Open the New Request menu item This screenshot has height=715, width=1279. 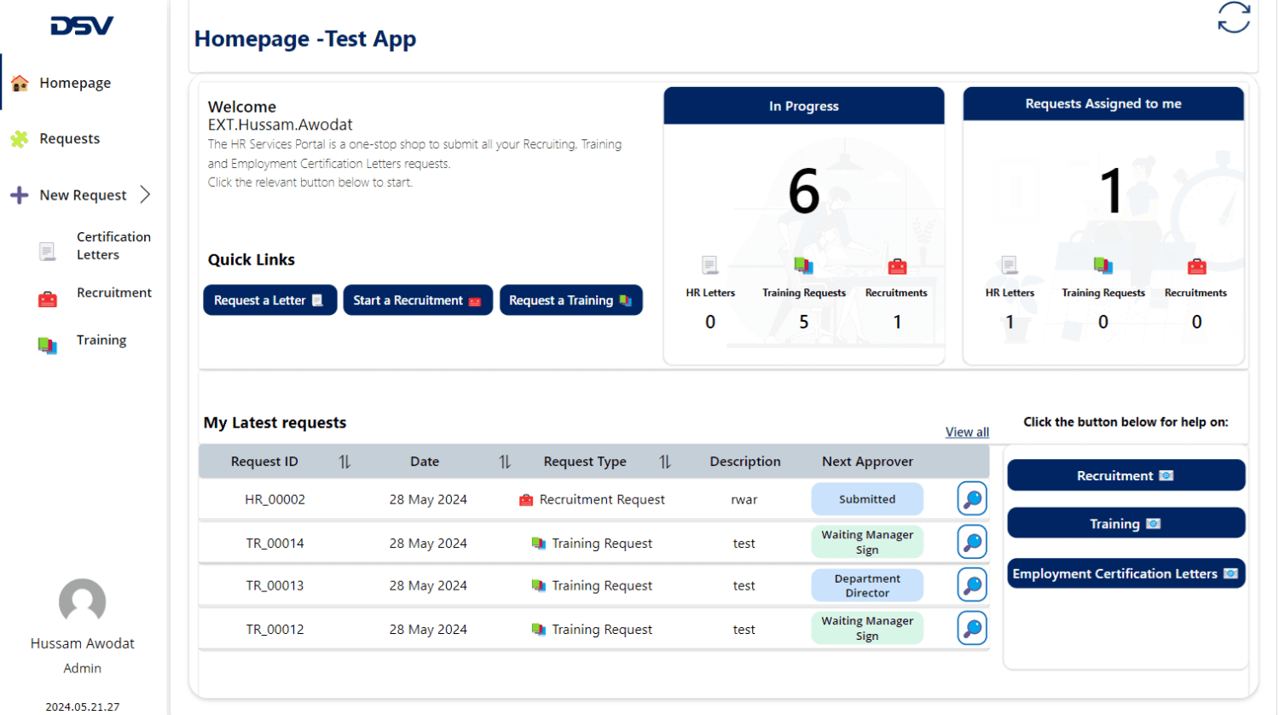coord(83,195)
